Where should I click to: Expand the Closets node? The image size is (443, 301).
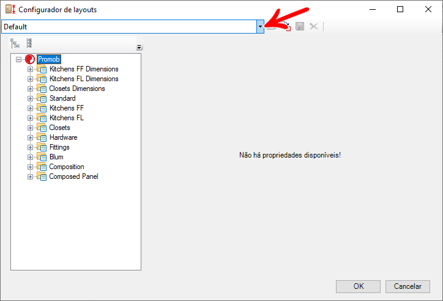pyautogui.click(x=30, y=128)
